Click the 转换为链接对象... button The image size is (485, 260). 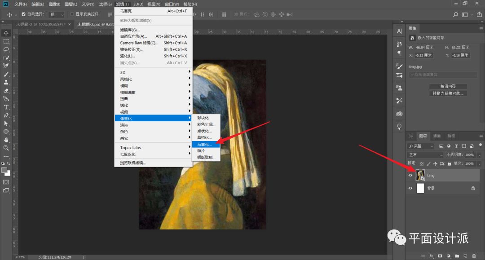(x=448, y=93)
